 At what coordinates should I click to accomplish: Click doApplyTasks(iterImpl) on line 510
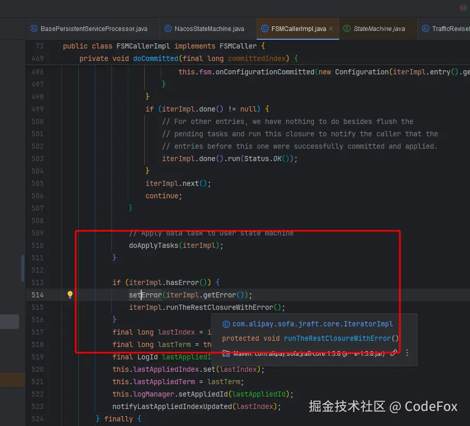pos(174,245)
